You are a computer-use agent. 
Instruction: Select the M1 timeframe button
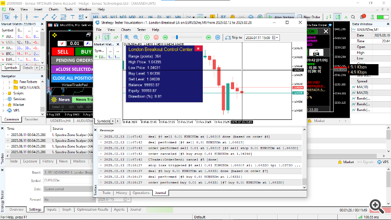(95, 17)
